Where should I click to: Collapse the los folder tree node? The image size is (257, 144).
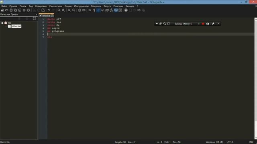coord(2,23)
